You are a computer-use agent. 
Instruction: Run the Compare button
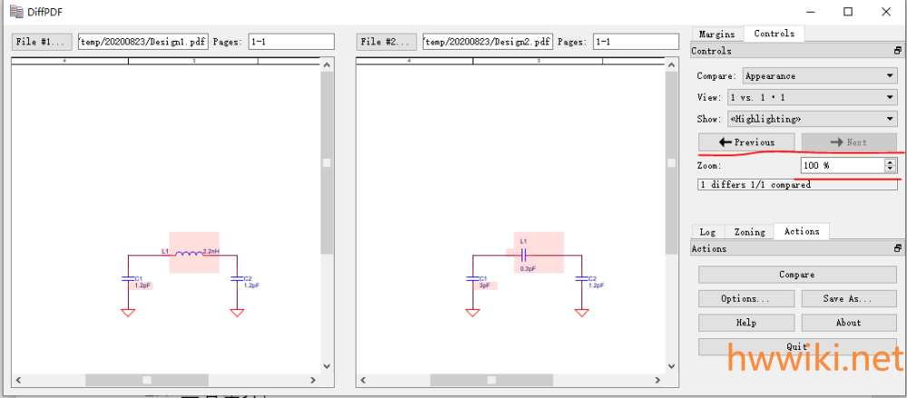tap(797, 275)
